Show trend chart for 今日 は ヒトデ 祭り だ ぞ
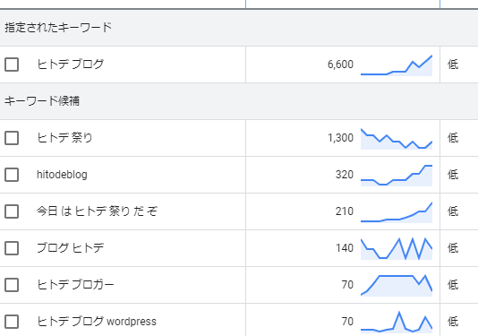The image size is (478, 336). pos(397,212)
